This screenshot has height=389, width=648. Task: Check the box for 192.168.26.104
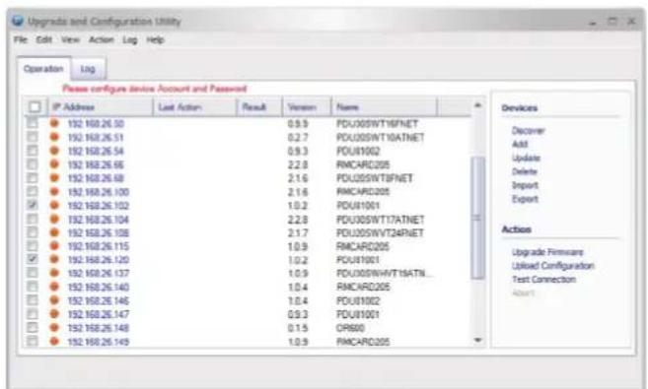pyautogui.click(x=32, y=219)
